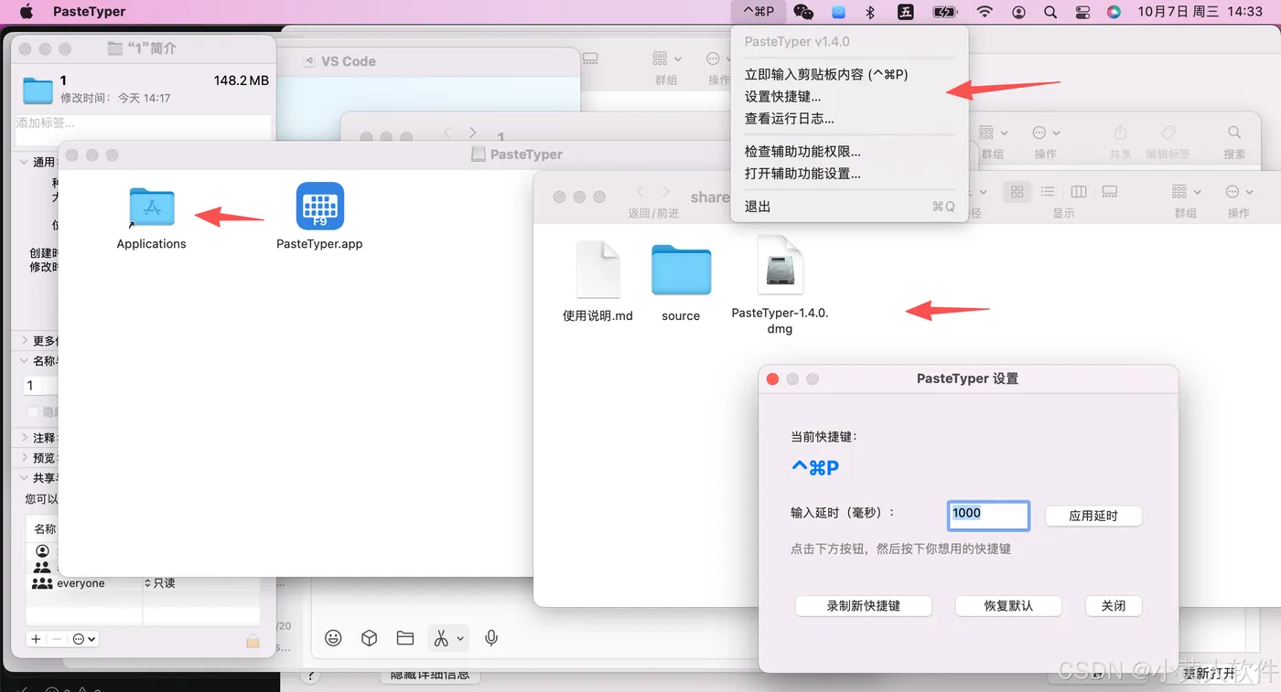Image resolution: width=1281 pixels, height=692 pixels.
Task: Switch share window to icon view
Action: (1017, 192)
